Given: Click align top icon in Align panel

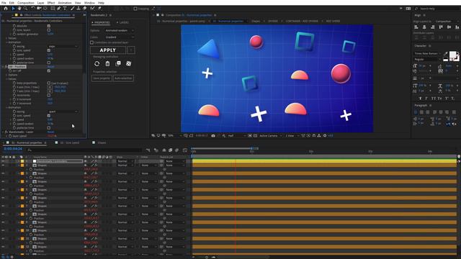Looking at the screenshot, I should click(x=441, y=27).
